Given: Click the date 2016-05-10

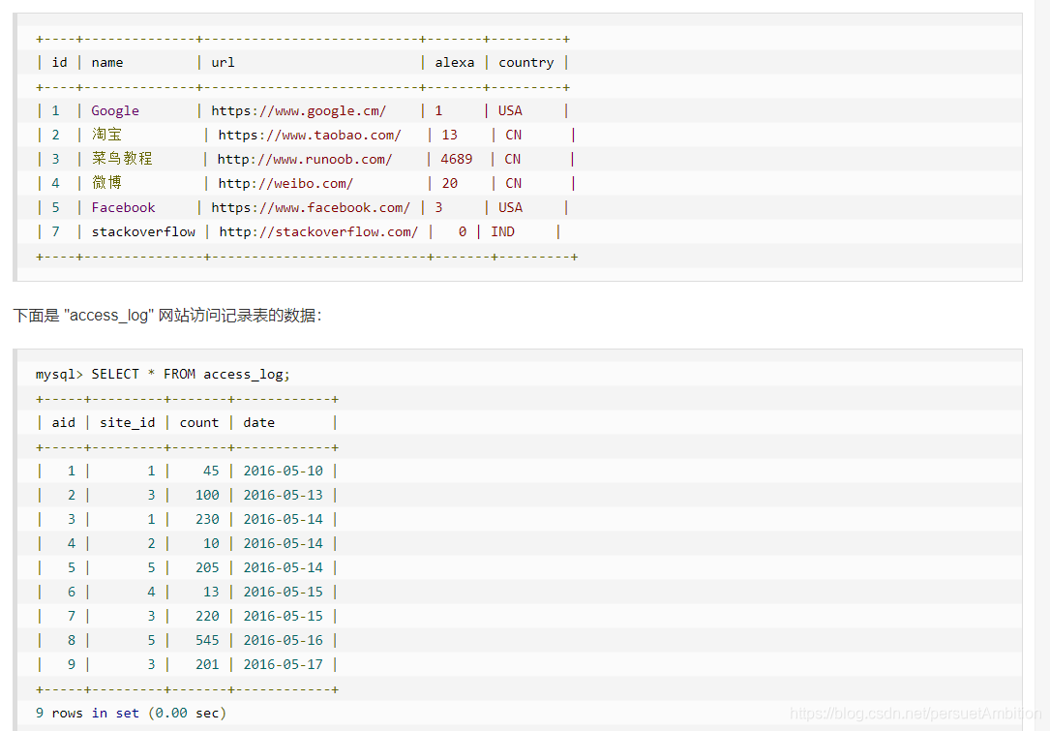Looking at the screenshot, I should pos(284,471).
